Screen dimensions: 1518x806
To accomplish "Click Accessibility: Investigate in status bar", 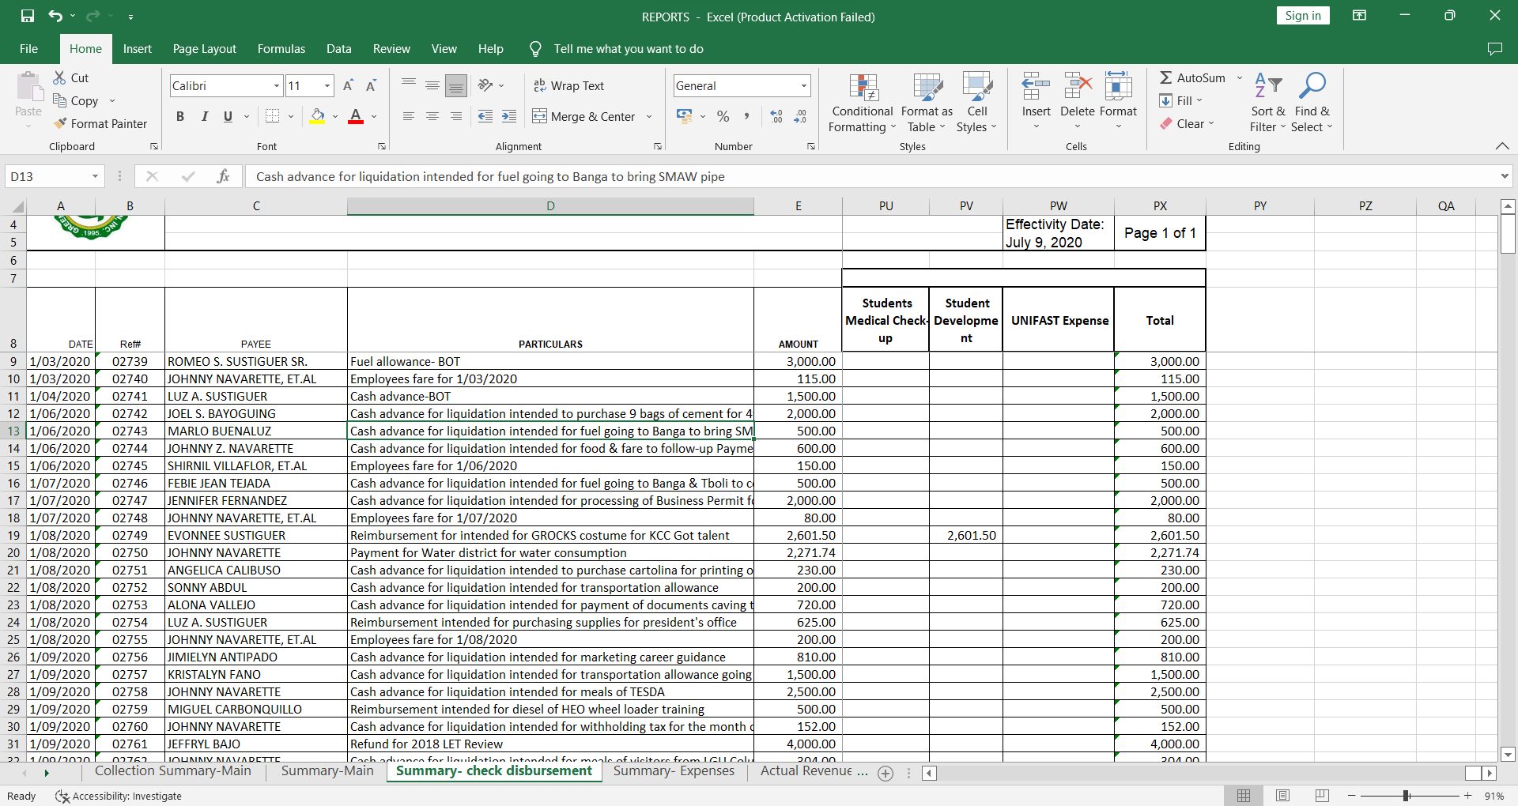I will click(x=119, y=796).
